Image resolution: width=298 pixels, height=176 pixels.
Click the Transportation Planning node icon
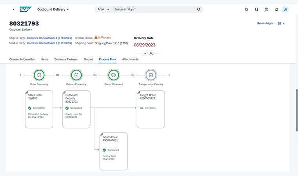(151, 75)
